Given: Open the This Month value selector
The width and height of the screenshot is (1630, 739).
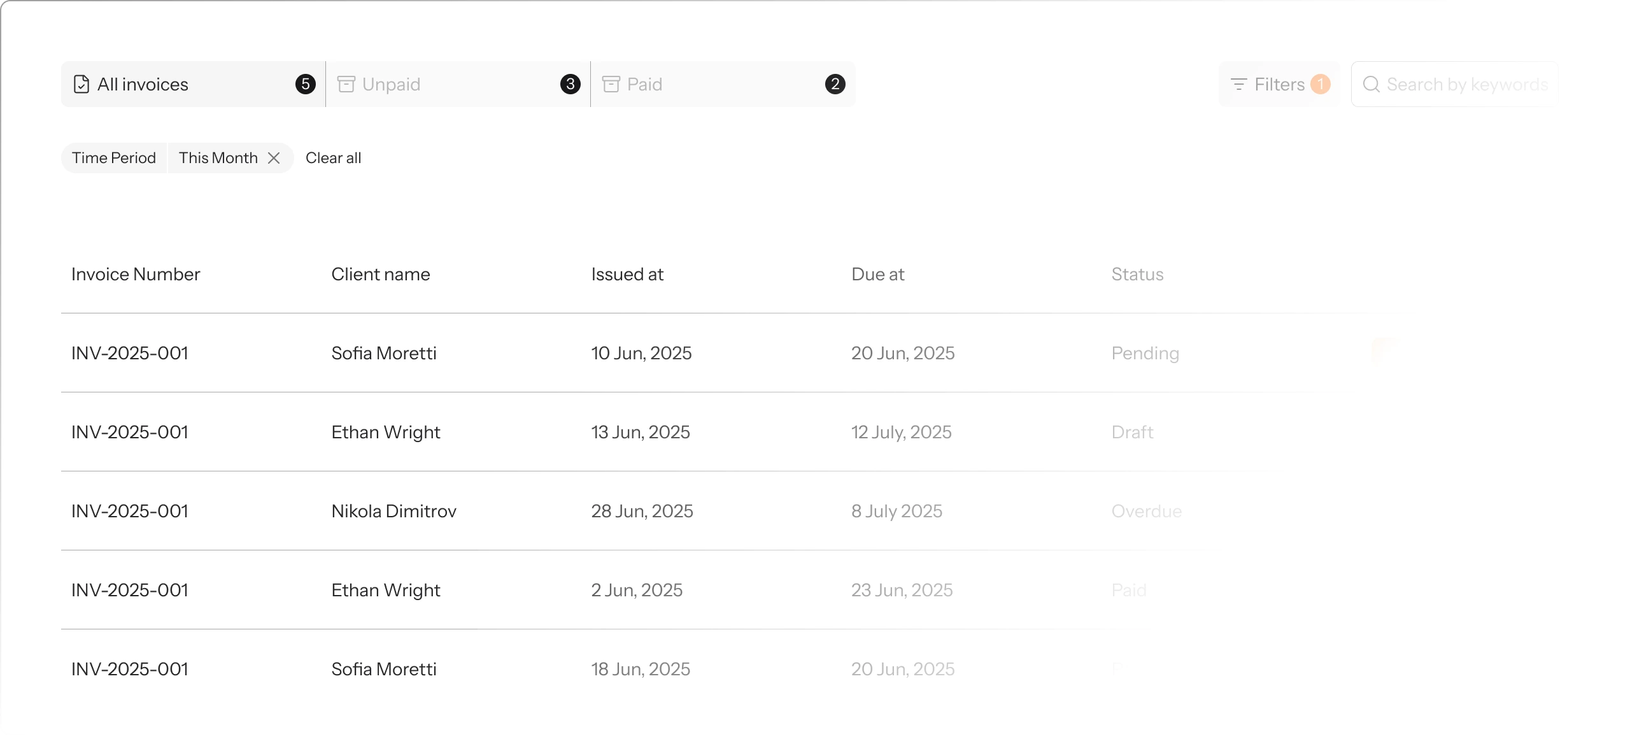Looking at the screenshot, I should pos(218,158).
